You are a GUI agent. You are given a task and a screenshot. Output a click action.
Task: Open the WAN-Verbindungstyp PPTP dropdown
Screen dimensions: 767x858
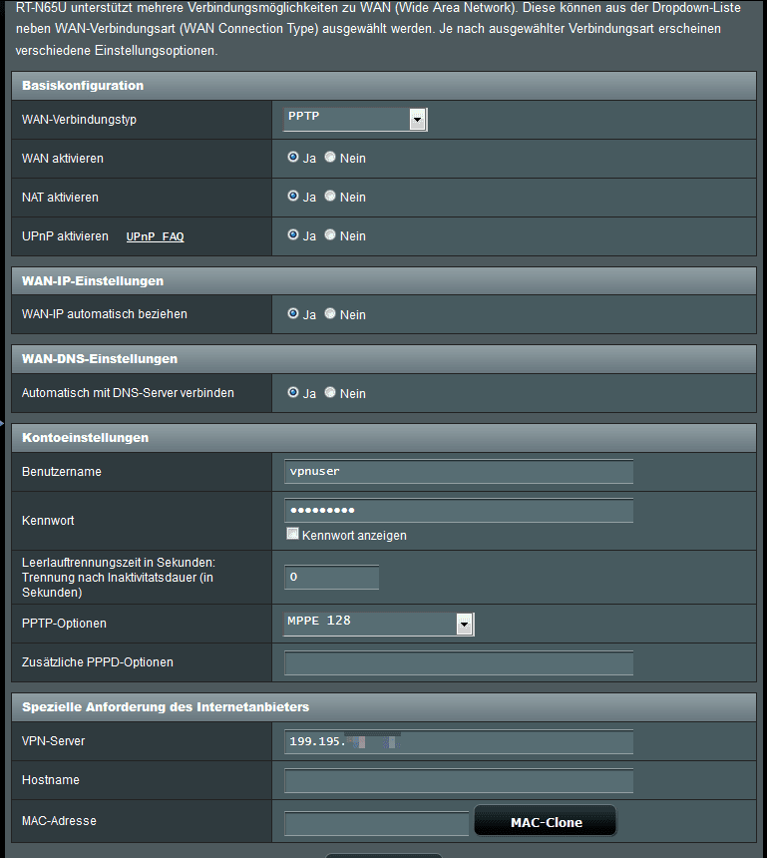[354, 120]
